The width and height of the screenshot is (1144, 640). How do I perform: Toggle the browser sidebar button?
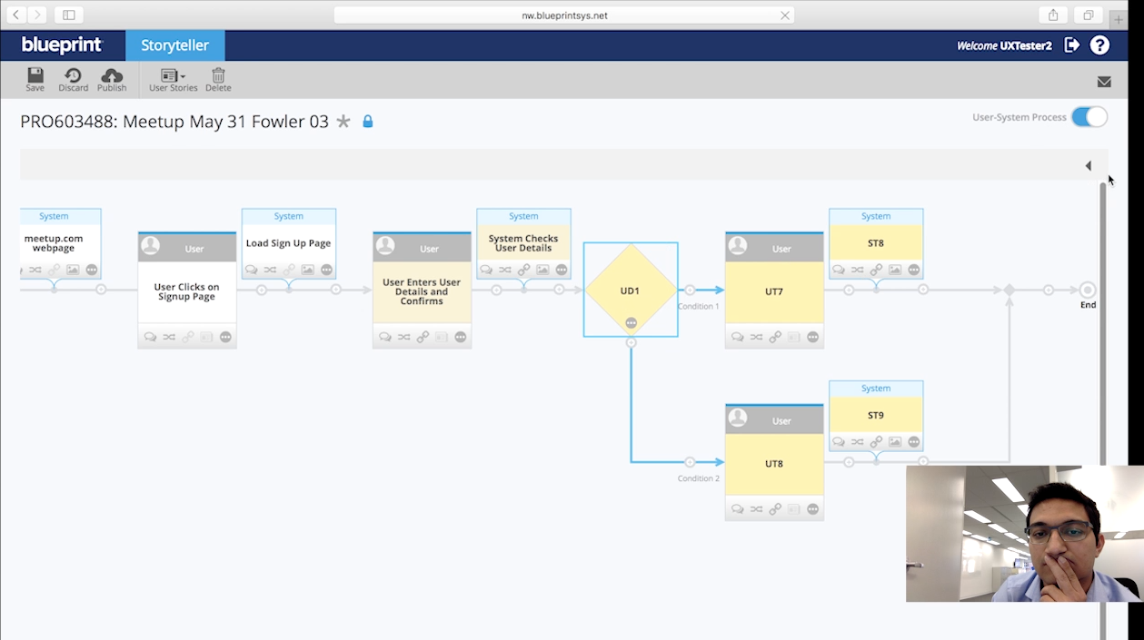pos(69,15)
